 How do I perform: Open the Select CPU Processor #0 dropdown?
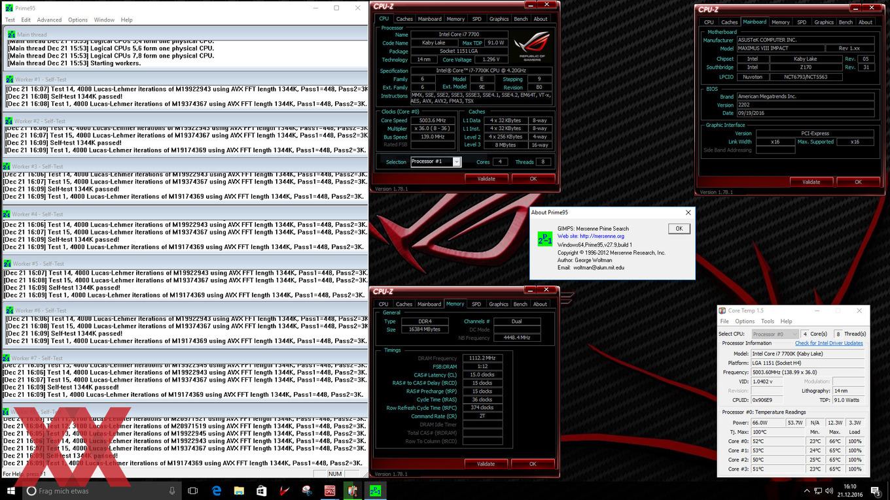point(775,334)
